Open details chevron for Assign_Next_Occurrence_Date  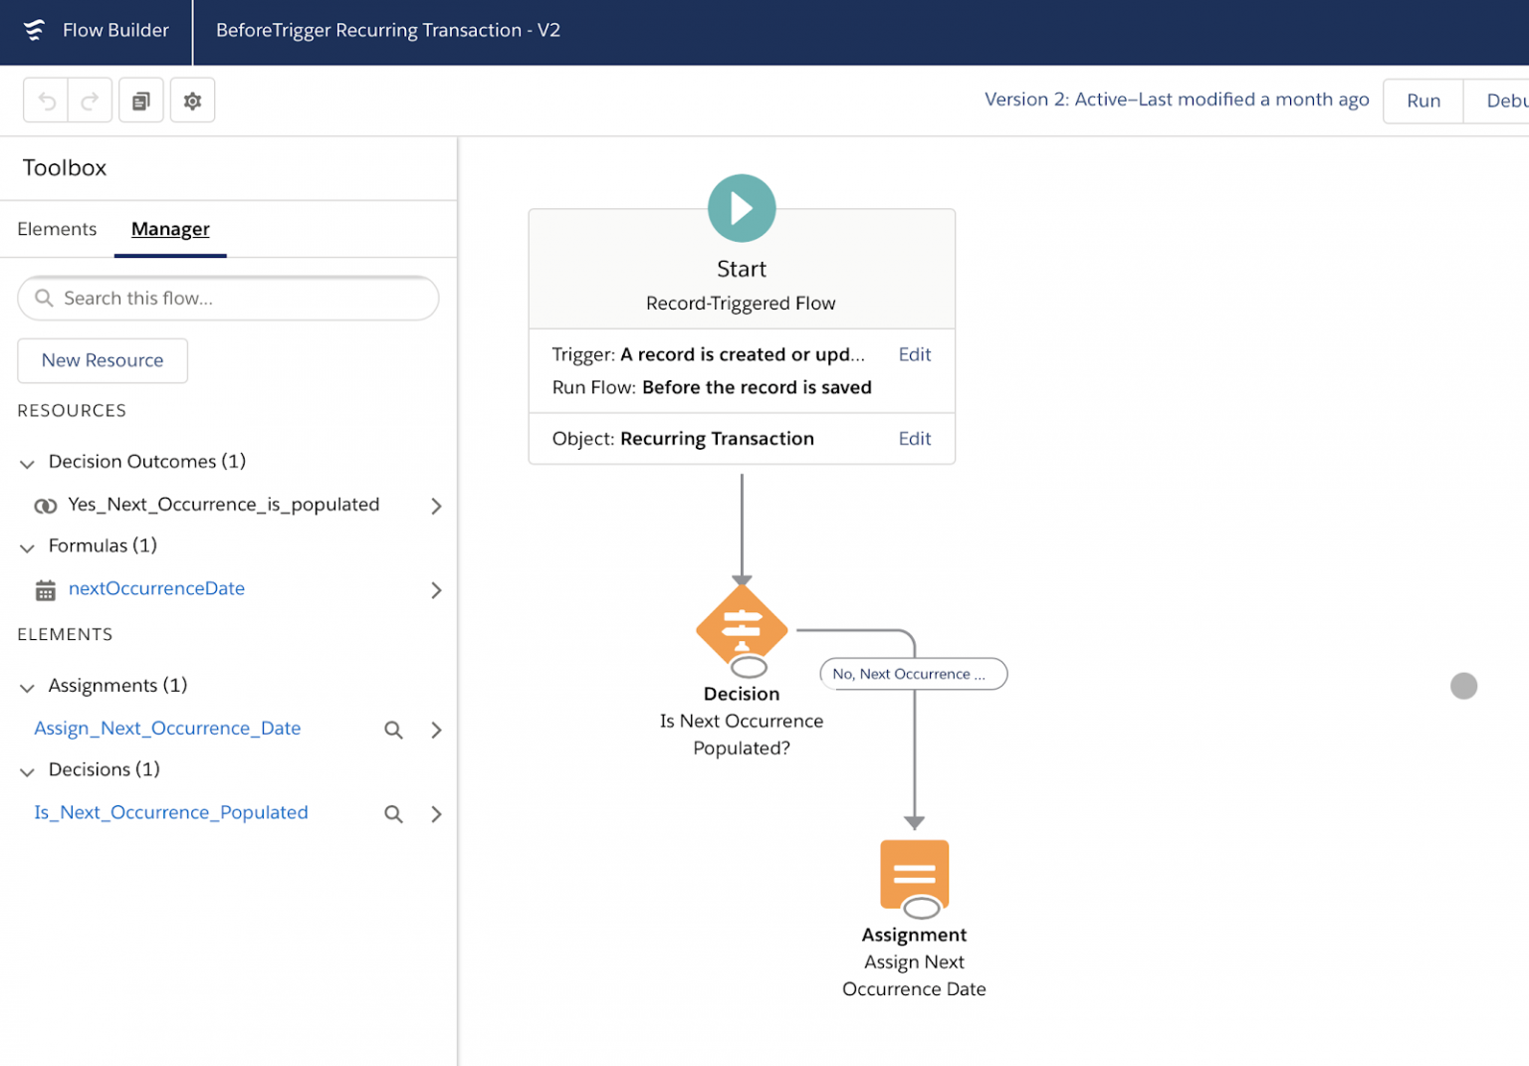[436, 730]
